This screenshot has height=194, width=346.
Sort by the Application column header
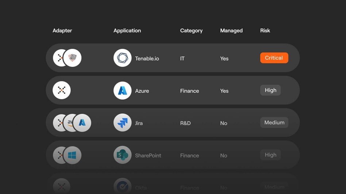pyautogui.click(x=127, y=31)
